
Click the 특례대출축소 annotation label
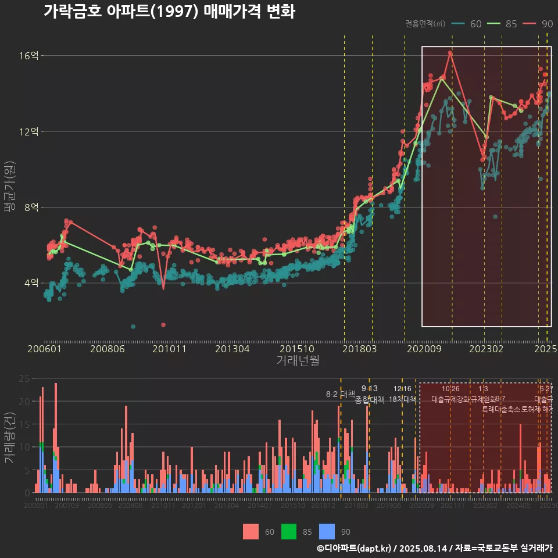[501, 409]
